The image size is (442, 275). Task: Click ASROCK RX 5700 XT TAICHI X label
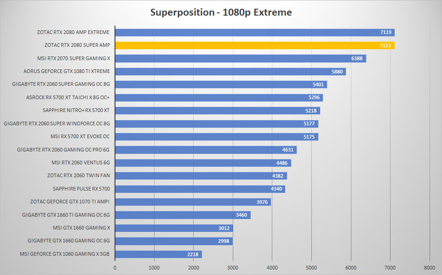click(x=68, y=97)
